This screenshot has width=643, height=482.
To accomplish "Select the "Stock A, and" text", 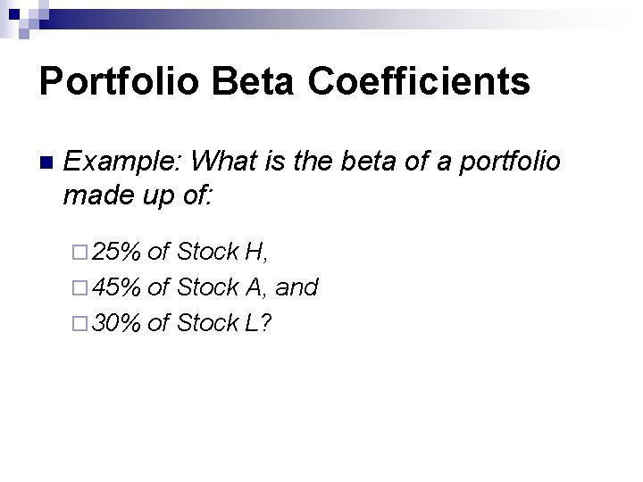I will pos(247,287).
